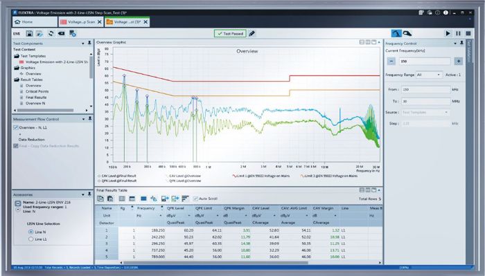Select Critical Points in Result Tables tree
This screenshot has width=485, height=276.
[x=37, y=91]
